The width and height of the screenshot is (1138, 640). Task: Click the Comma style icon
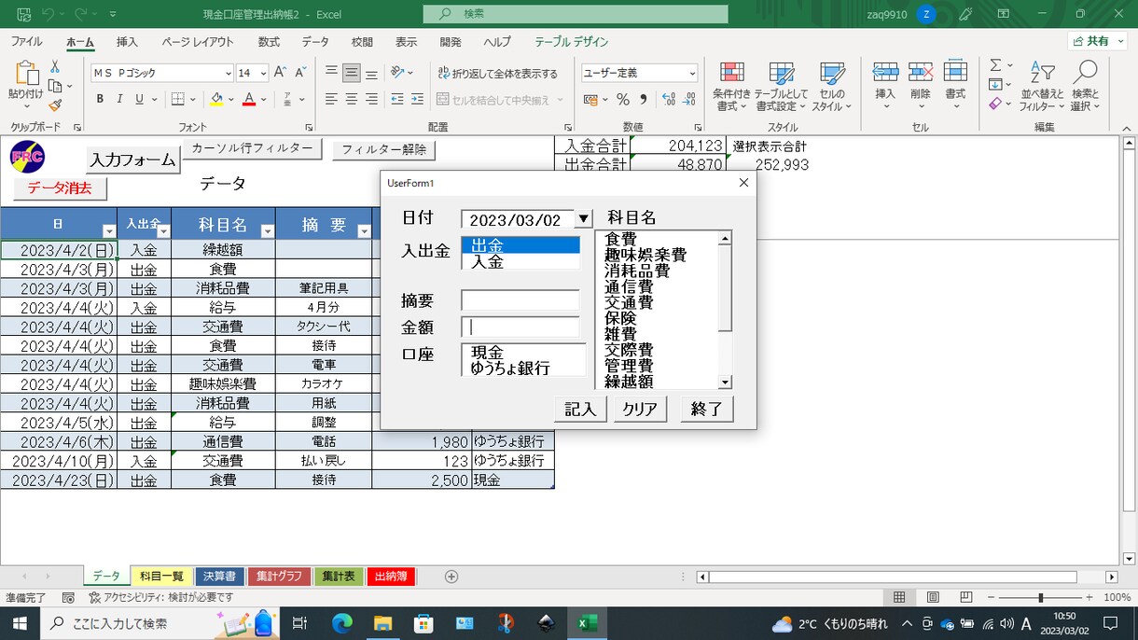(x=643, y=99)
